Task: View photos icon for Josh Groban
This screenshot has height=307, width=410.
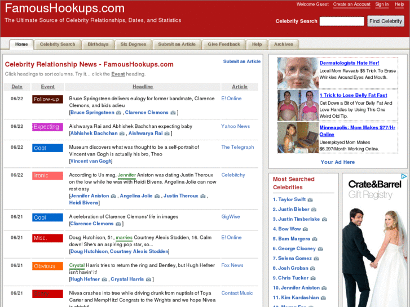Action: pos(313,268)
